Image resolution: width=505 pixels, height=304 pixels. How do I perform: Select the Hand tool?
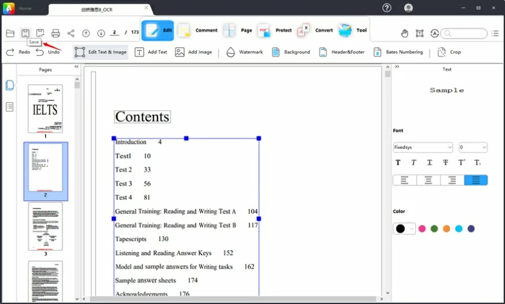pyautogui.click(x=405, y=33)
